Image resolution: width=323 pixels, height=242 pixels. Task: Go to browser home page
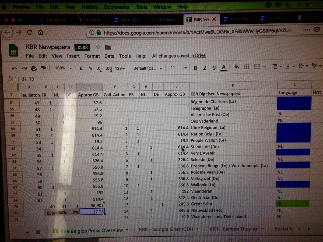pyautogui.click(x=40, y=32)
